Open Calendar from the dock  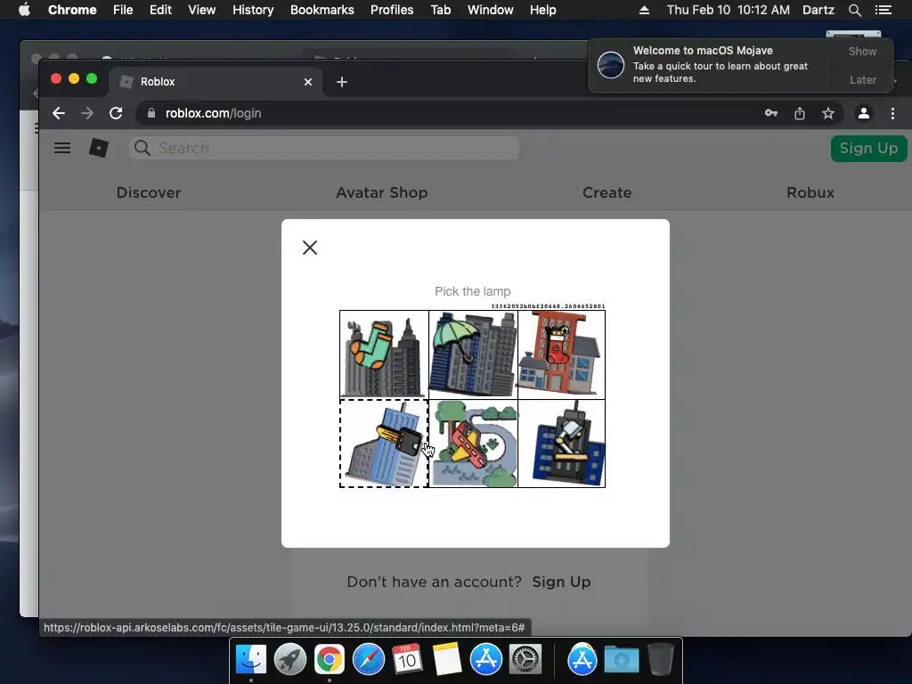point(407,660)
